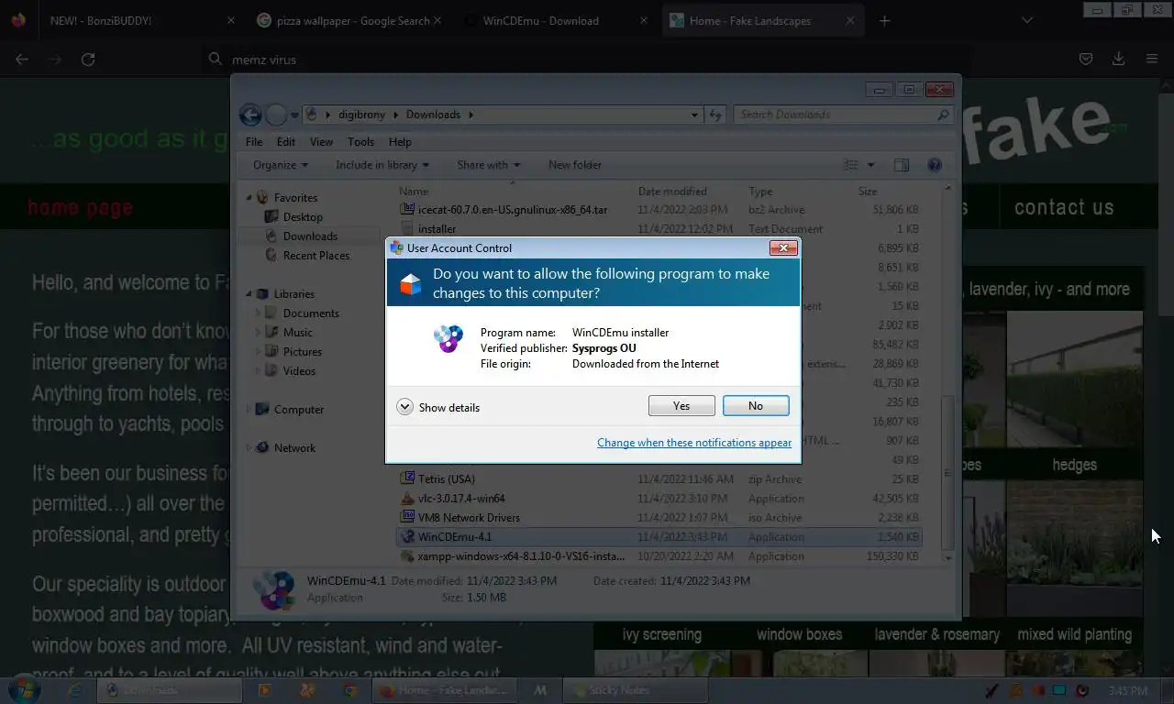List all browser tabs via chevron
The image size is (1174, 704).
point(1026,20)
